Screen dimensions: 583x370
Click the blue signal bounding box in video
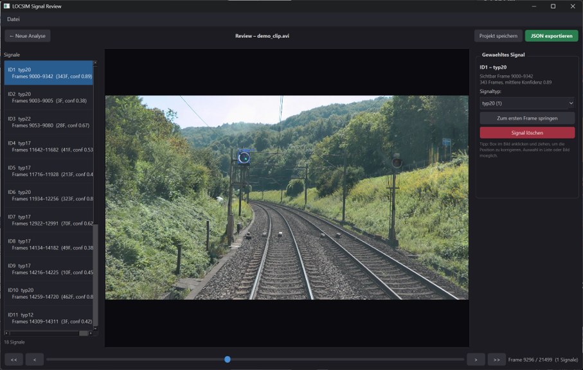(x=244, y=158)
